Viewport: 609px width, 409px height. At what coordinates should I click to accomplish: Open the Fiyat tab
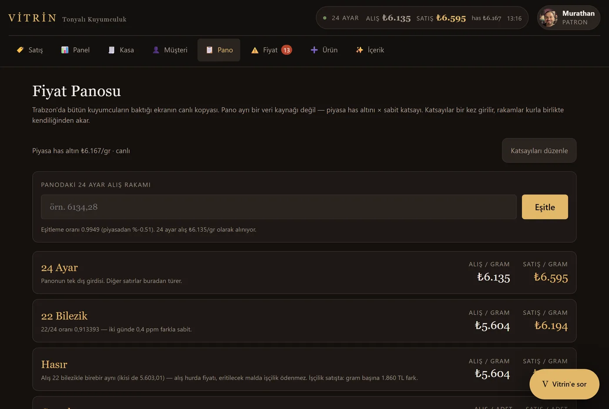pyautogui.click(x=271, y=50)
